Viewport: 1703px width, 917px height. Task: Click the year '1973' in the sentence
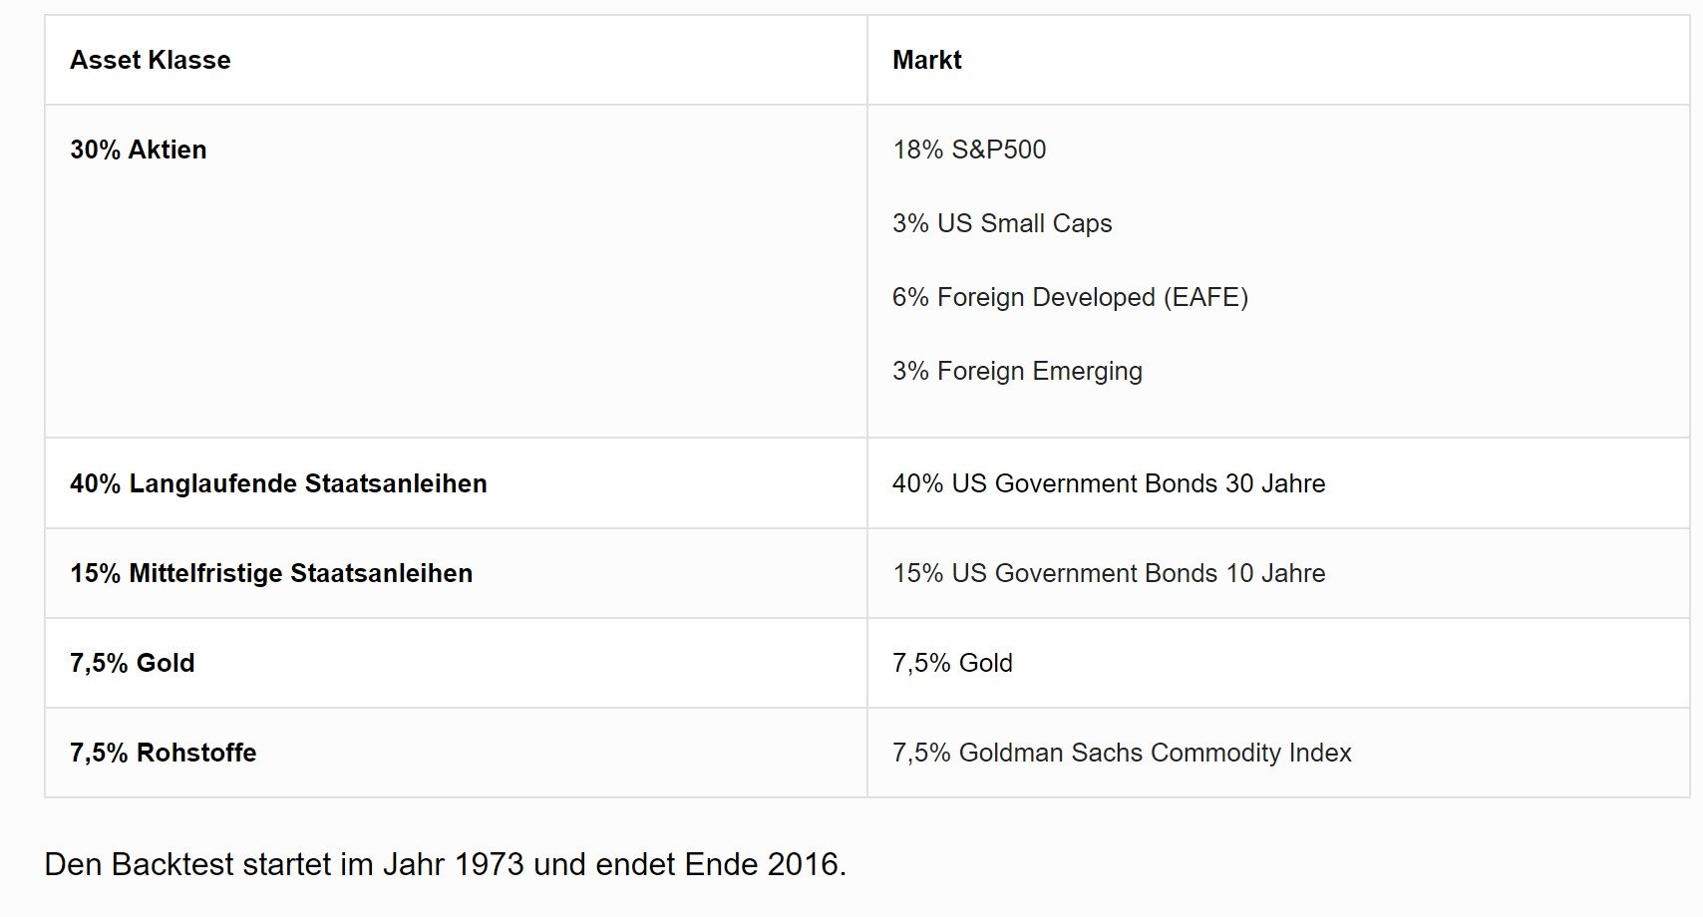click(x=489, y=864)
